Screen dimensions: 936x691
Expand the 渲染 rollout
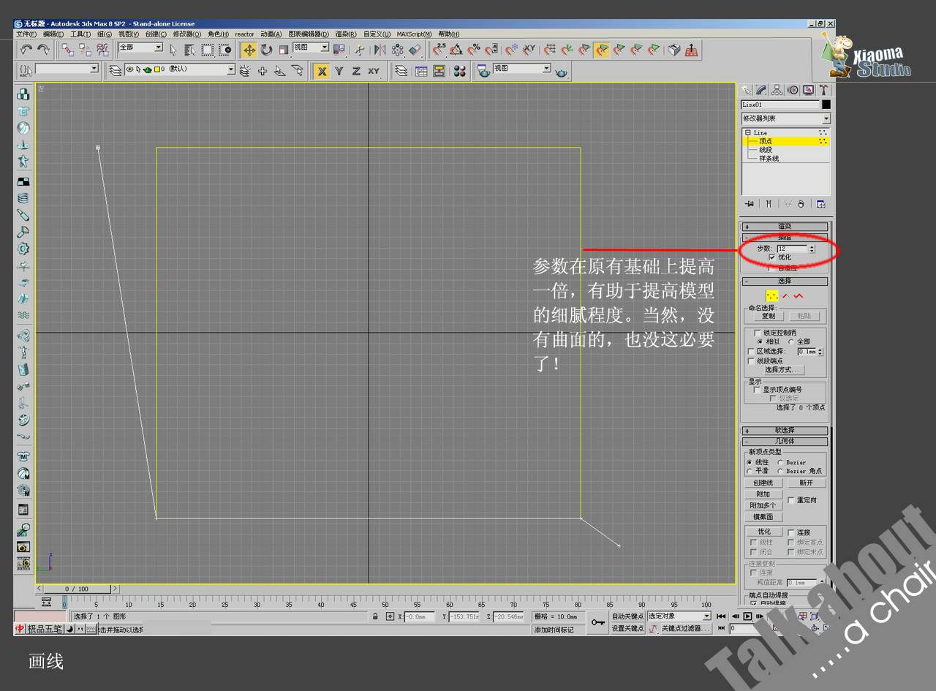[785, 227]
